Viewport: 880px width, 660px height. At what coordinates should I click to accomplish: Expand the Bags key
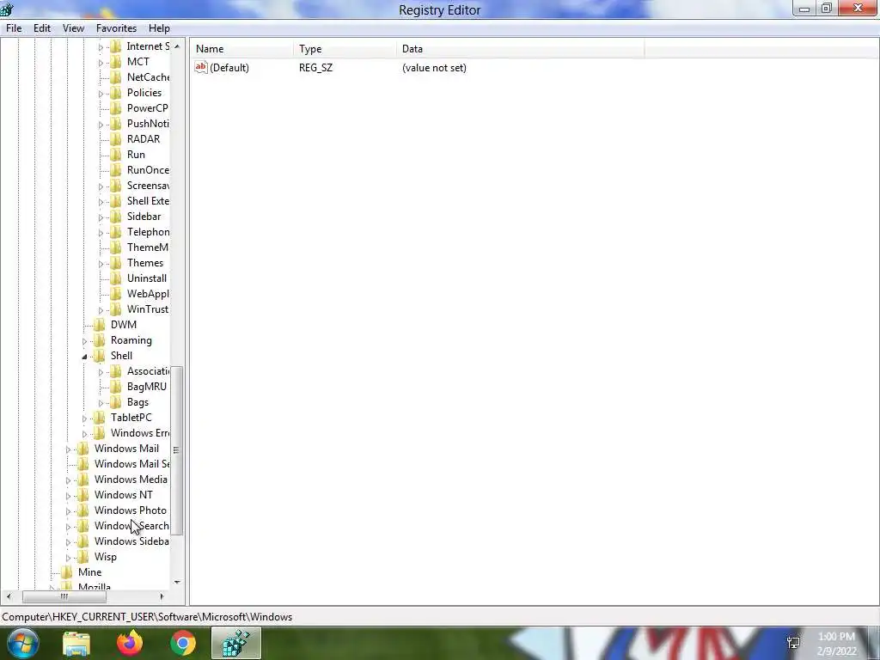101,403
